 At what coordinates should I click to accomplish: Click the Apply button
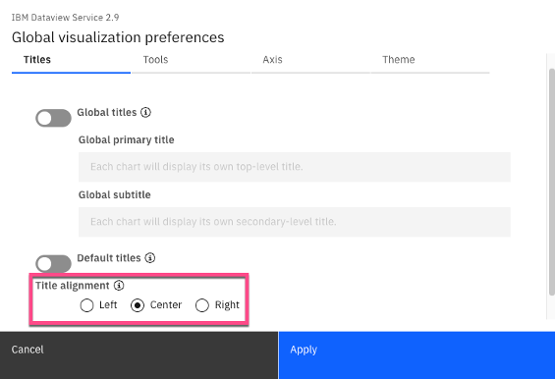click(x=417, y=355)
